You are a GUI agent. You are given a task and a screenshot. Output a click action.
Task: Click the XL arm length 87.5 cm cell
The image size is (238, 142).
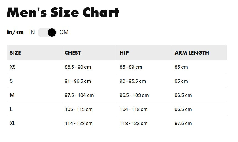[183, 123]
